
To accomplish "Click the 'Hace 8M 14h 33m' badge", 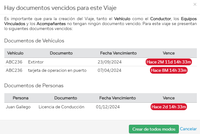I will (x=169, y=70).
